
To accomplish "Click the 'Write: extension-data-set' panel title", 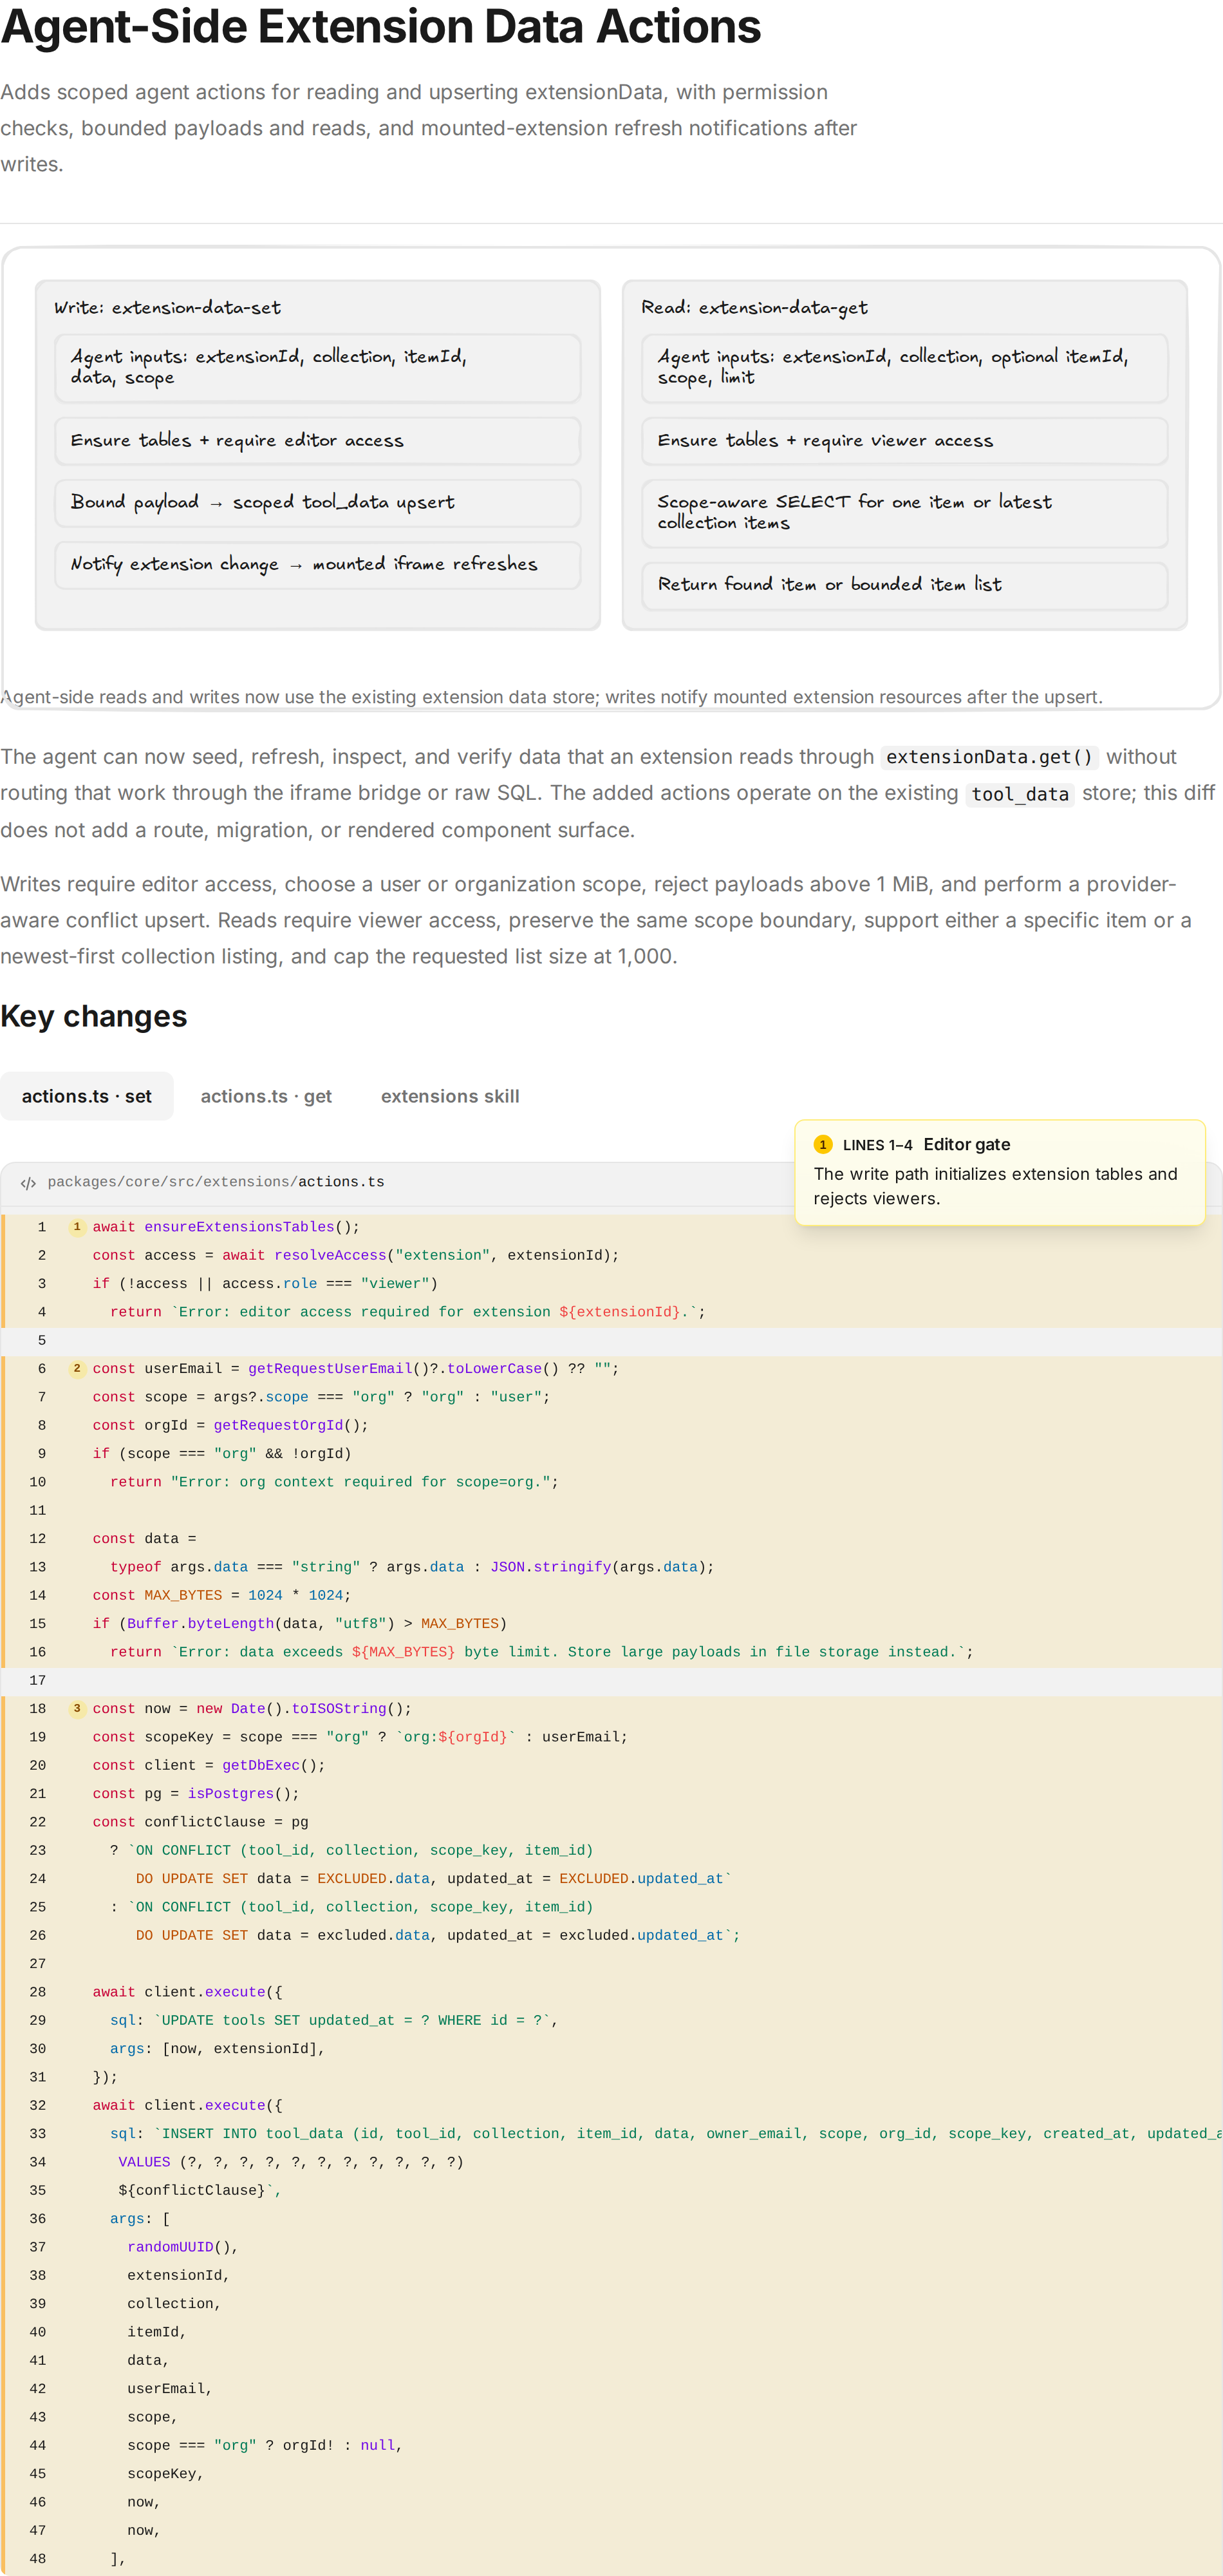I will pos(167,308).
